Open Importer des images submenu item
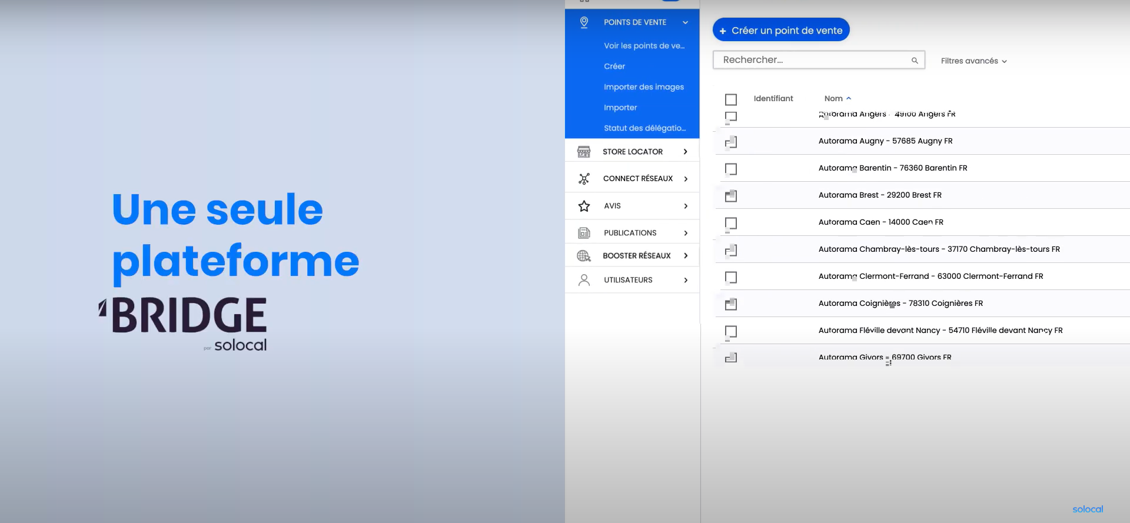 tap(644, 87)
